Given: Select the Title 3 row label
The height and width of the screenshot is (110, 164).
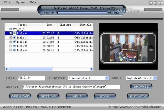Looking at the screenshot, I should click(21, 46).
